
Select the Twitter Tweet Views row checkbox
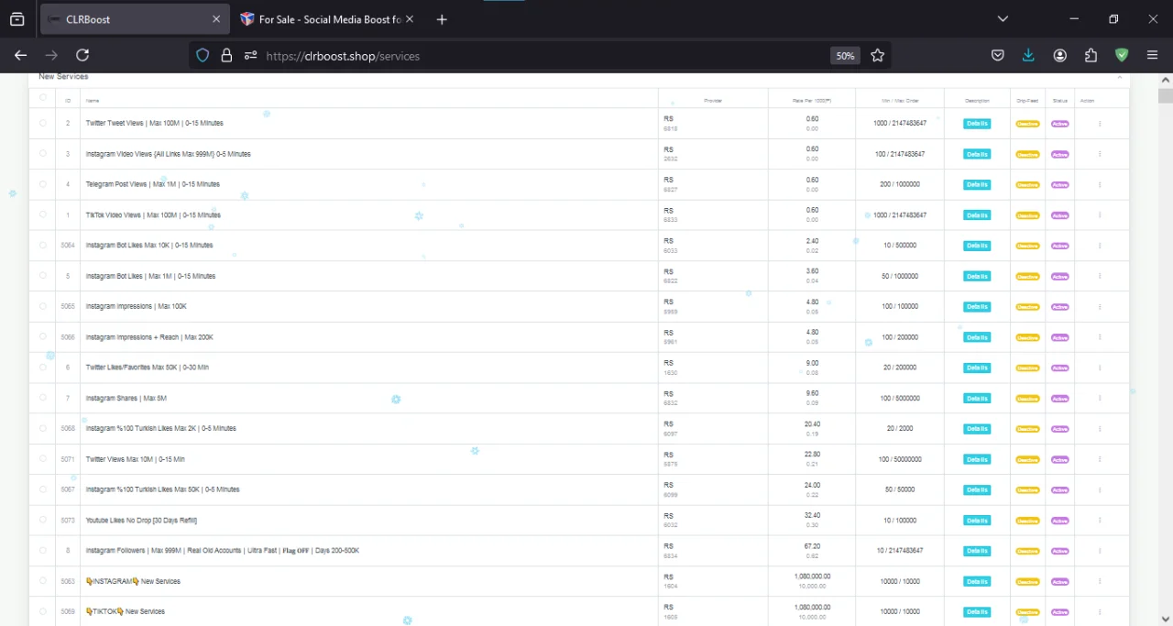(43, 123)
